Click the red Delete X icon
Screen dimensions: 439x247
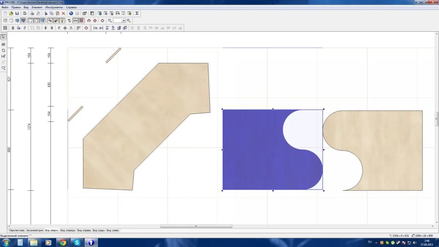click(x=63, y=14)
